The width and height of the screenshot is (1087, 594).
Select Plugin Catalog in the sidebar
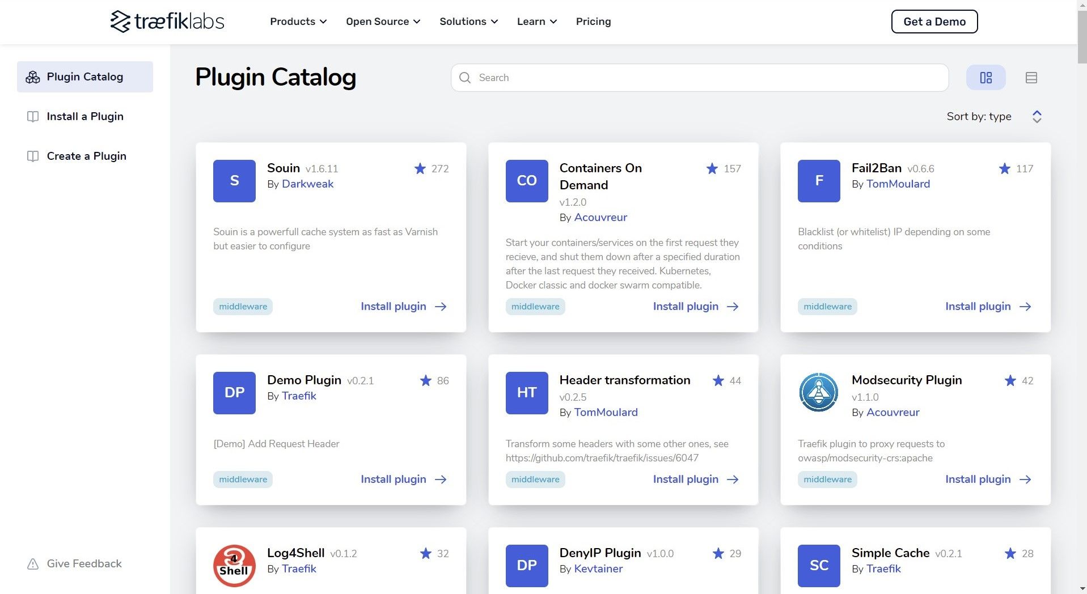[85, 77]
